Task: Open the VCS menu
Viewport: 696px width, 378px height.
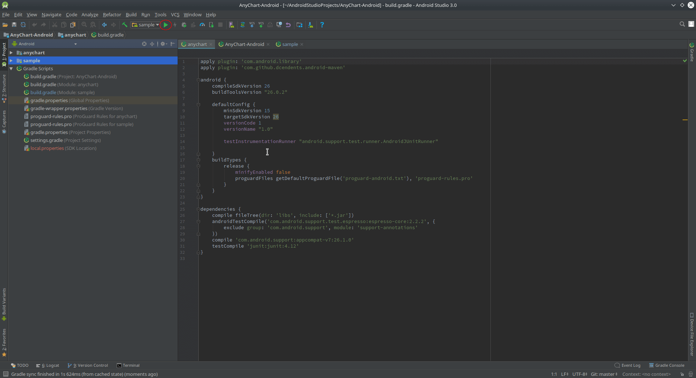Action: (175, 14)
